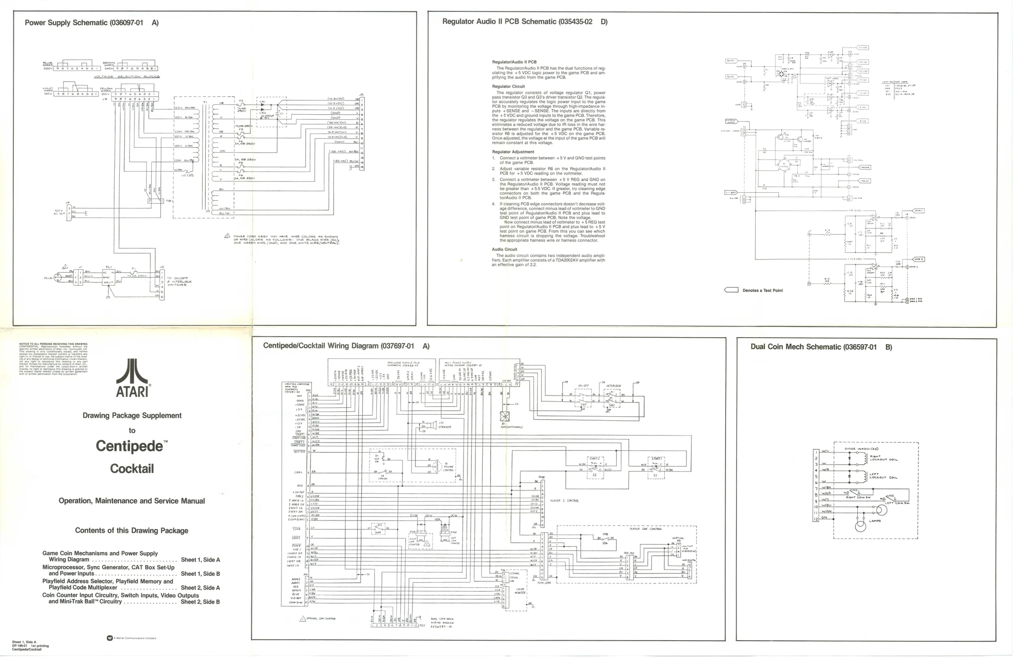The width and height of the screenshot is (1013, 657).
Task: Click the "LAMPS" label in the coin mech schematic
Action: tap(876, 521)
